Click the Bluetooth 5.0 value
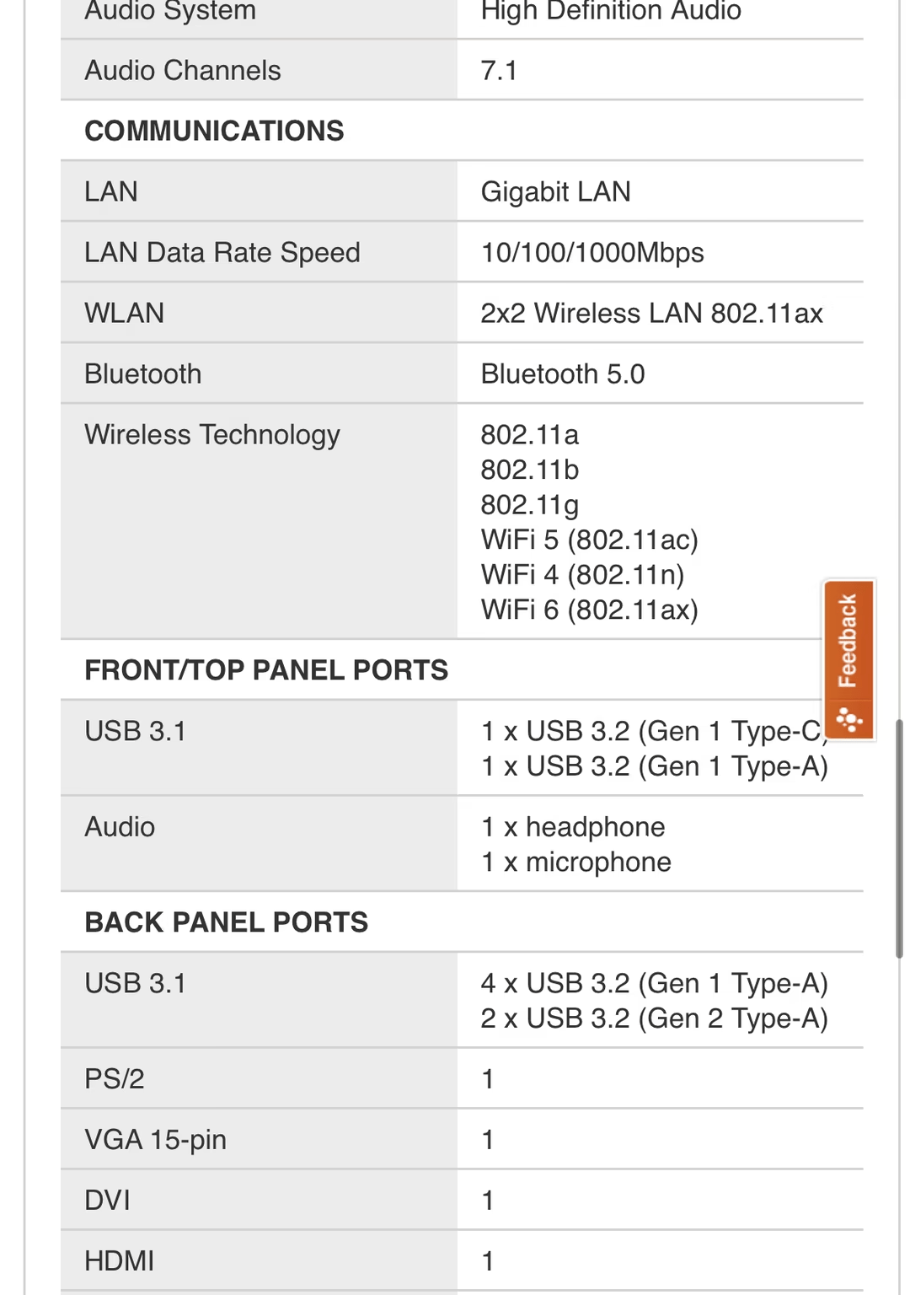The image size is (910, 1295). (x=563, y=373)
